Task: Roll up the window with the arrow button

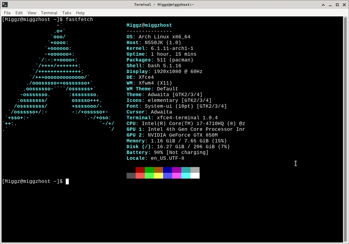Action: 323,5
